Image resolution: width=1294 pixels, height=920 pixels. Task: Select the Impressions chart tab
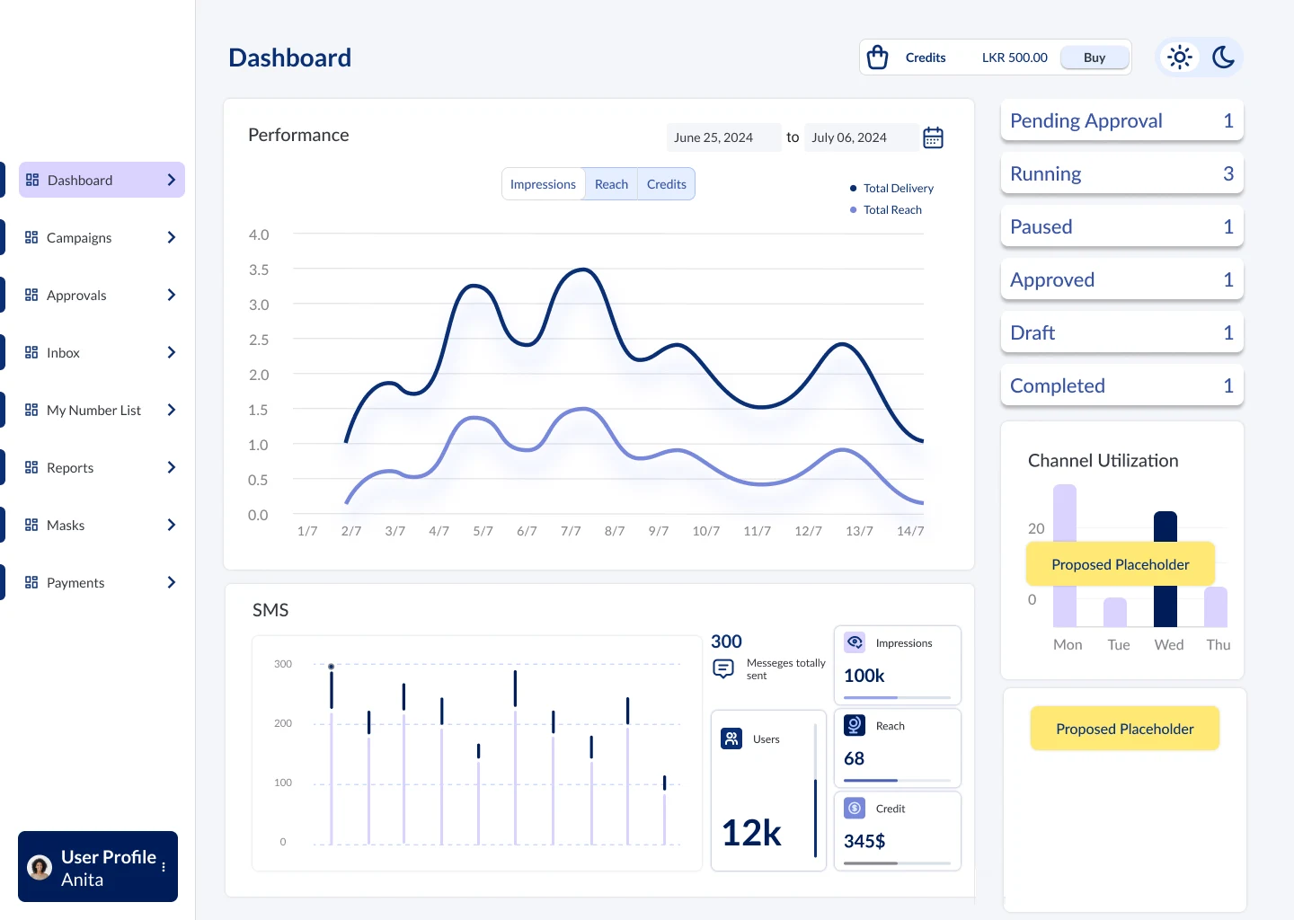(x=543, y=184)
